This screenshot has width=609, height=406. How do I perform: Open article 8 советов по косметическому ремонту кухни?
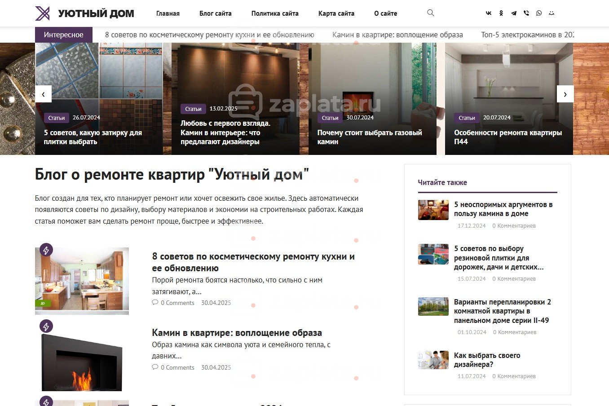[x=253, y=262]
